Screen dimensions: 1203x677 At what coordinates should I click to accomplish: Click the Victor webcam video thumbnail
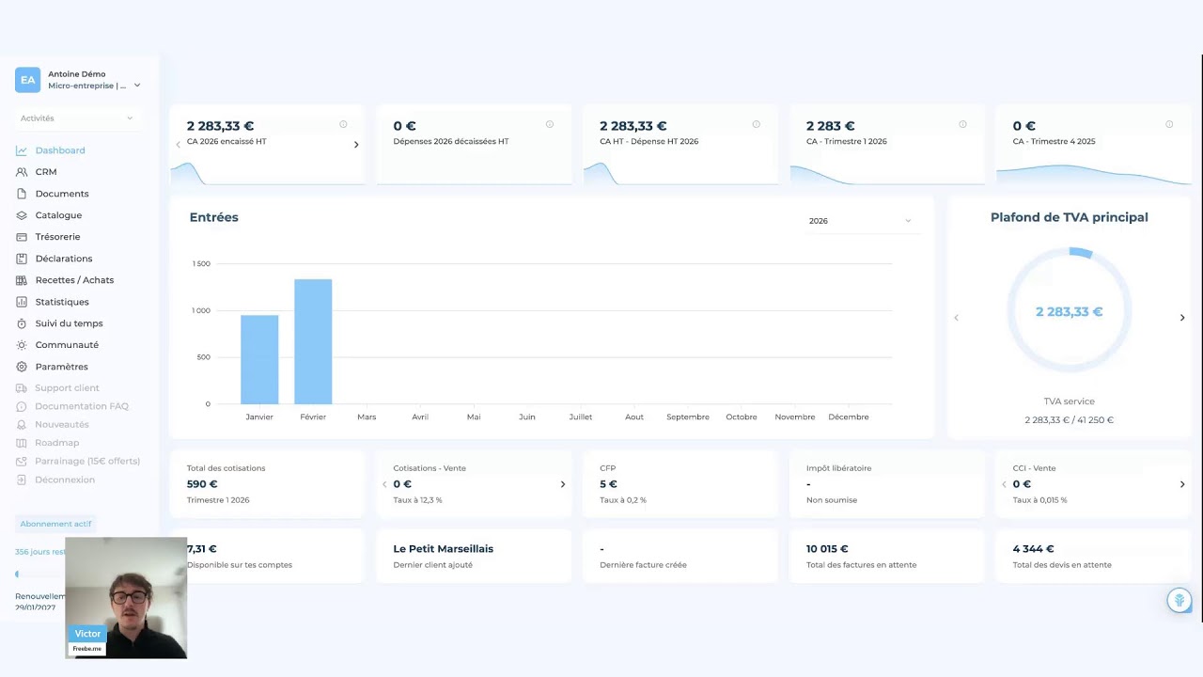[x=126, y=598]
